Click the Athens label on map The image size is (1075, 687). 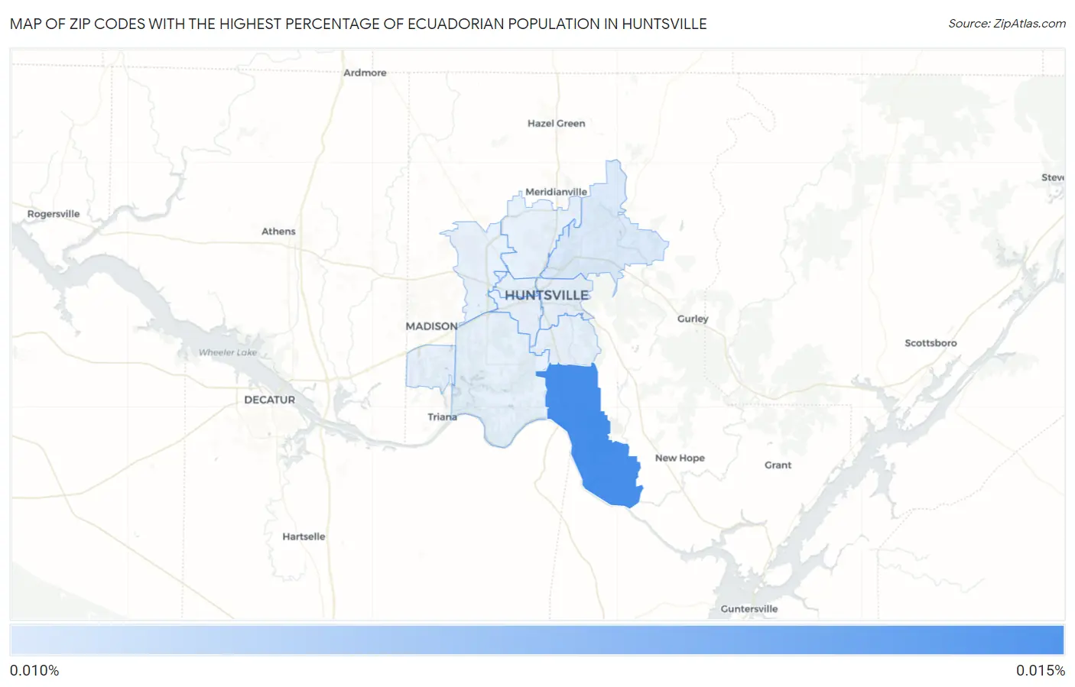point(278,232)
